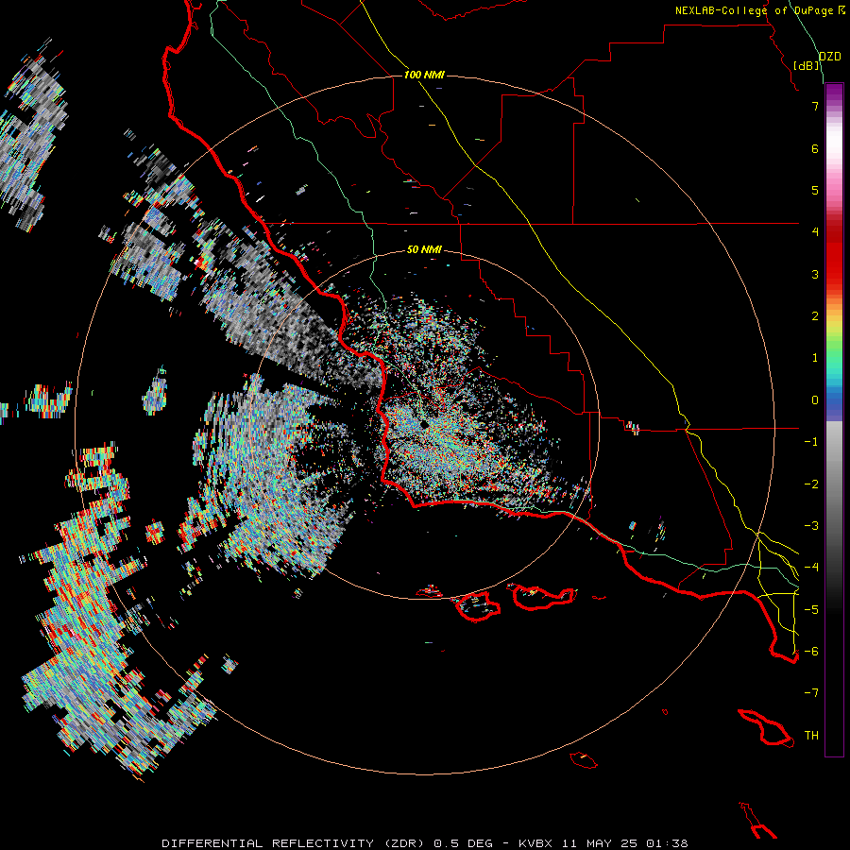
Task: Click the -3 value on color scale
Action: click(x=811, y=526)
